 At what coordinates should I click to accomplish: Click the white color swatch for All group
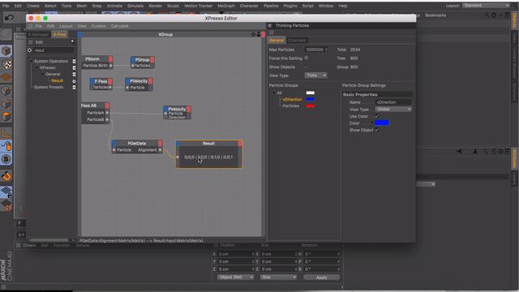(x=310, y=92)
